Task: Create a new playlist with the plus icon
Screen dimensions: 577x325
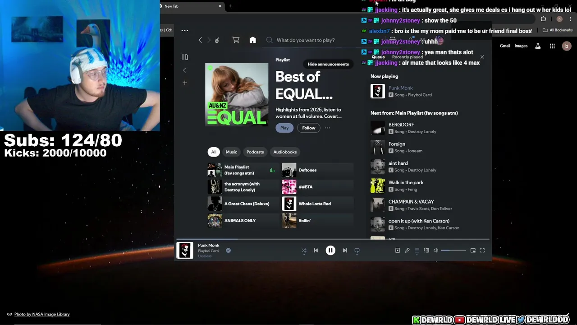Action: (x=184, y=83)
